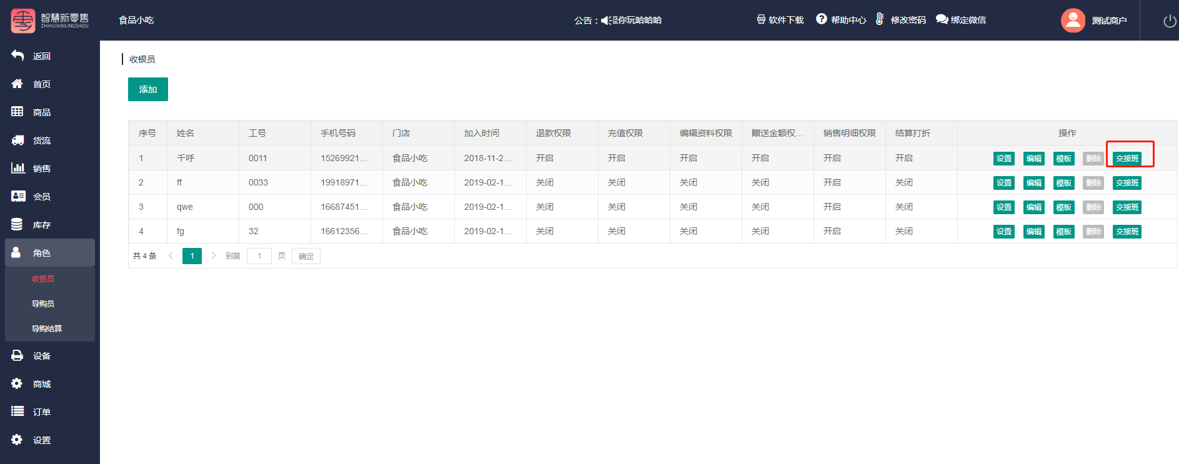Click the 会员 card icon
1179x464 pixels.
click(17, 196)
